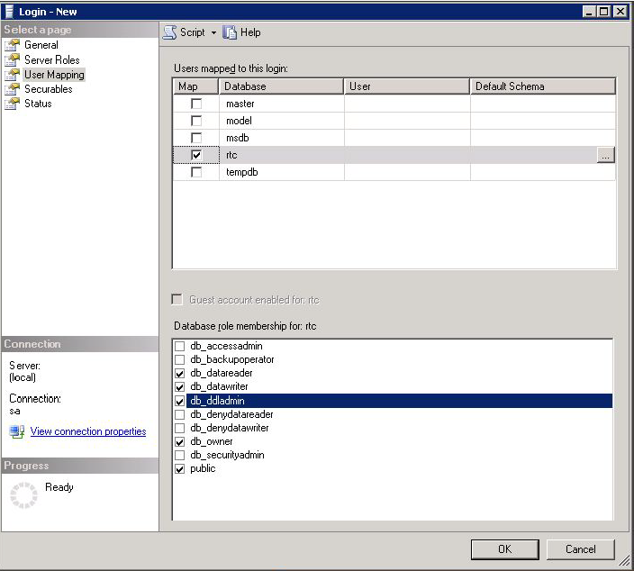Click the Status page icon
The image size is (634, 571).
13,104
